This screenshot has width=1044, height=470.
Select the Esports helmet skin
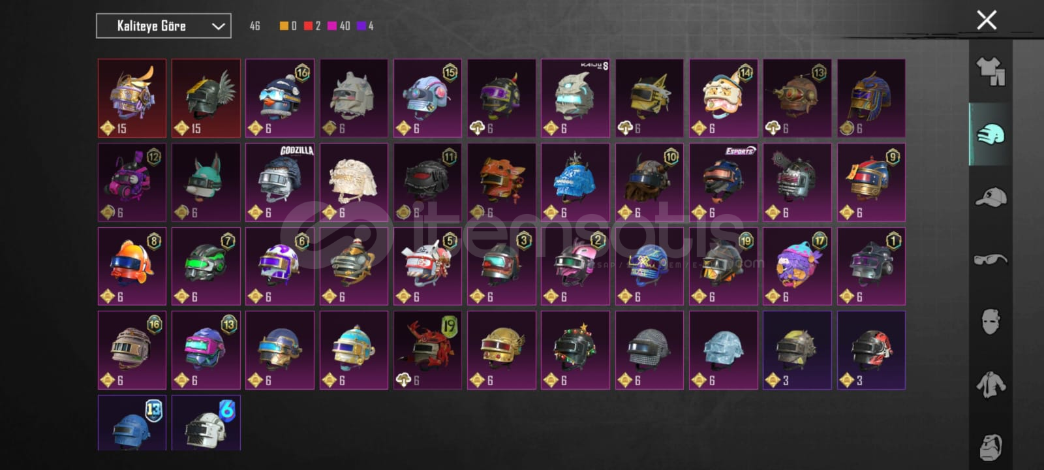[x=723, y=182]
